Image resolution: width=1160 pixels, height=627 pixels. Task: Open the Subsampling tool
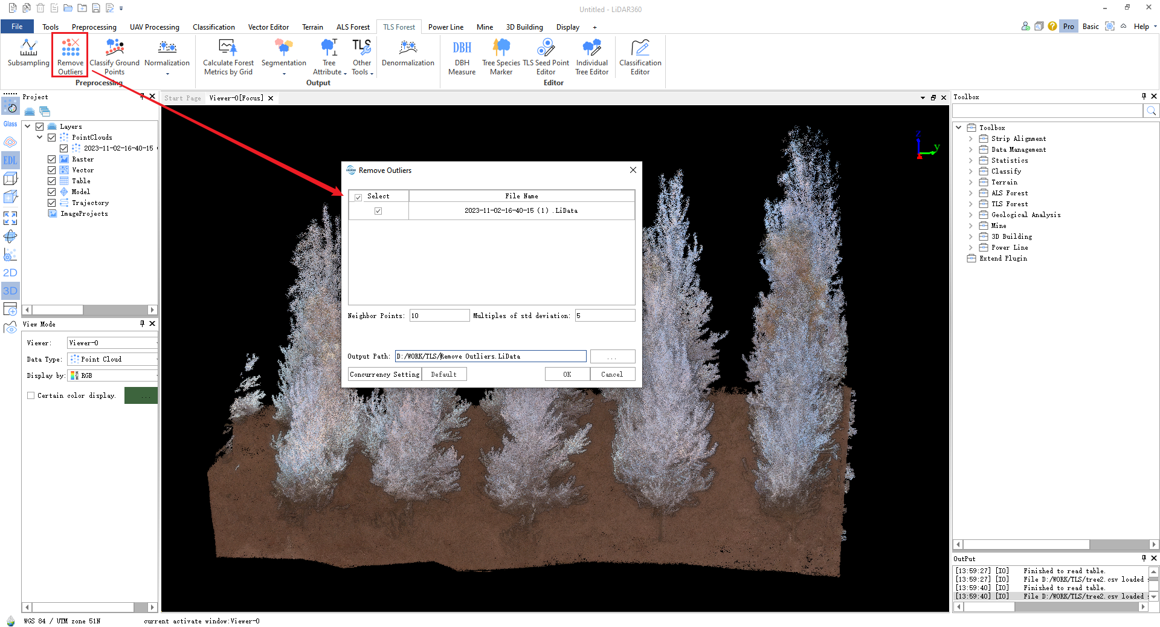point(28,53)
